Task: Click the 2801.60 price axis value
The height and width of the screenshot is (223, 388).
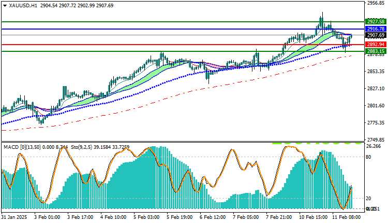Action: (376, 106)
